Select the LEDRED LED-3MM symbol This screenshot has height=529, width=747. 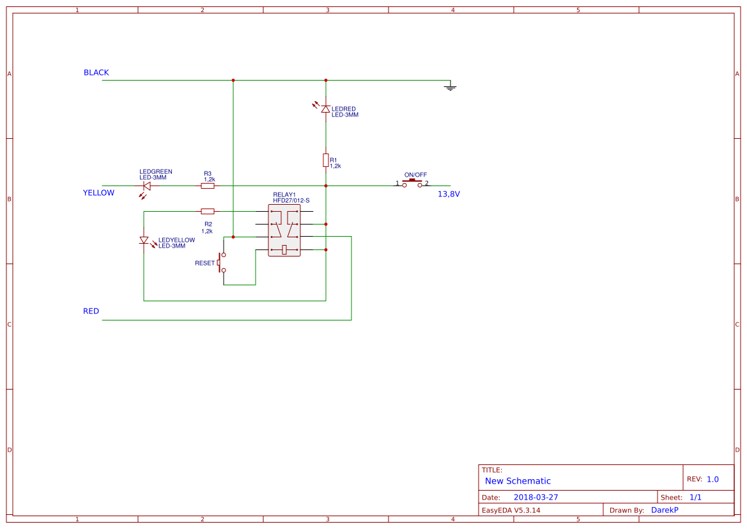click(325, 107)
